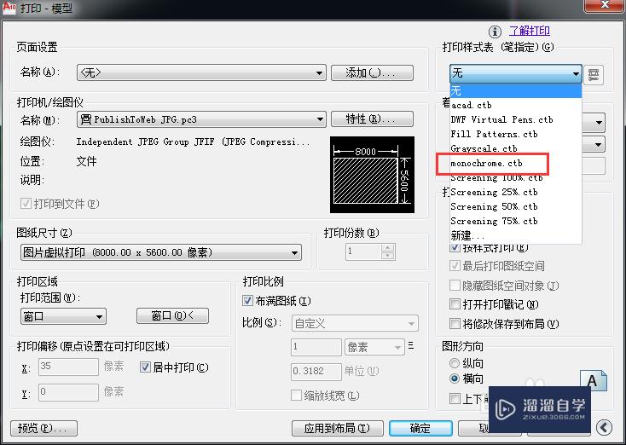Viewport: 626px width, 445px height.
Task: Click the paper size preview thumbnail
Action: [x=372, y=175]
